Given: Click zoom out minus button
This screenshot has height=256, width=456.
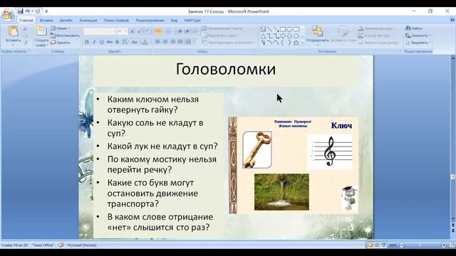Looking at the screenshot, I should coord(402,245).
